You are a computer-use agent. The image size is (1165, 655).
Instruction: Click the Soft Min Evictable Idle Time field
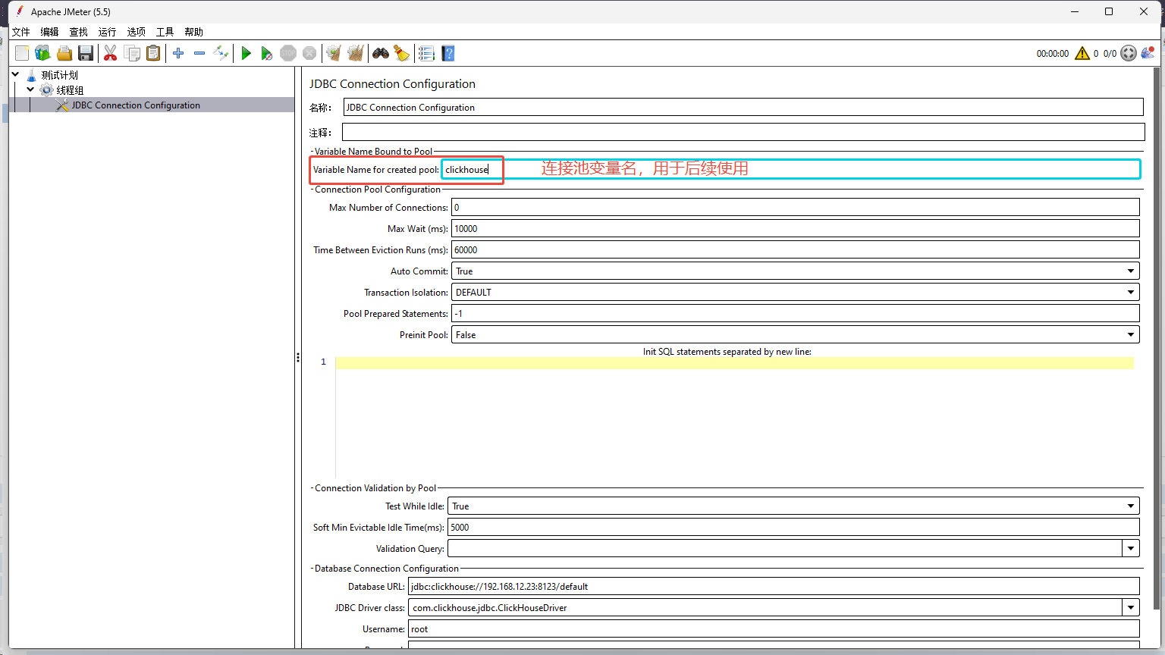click(x=793, y=527)
